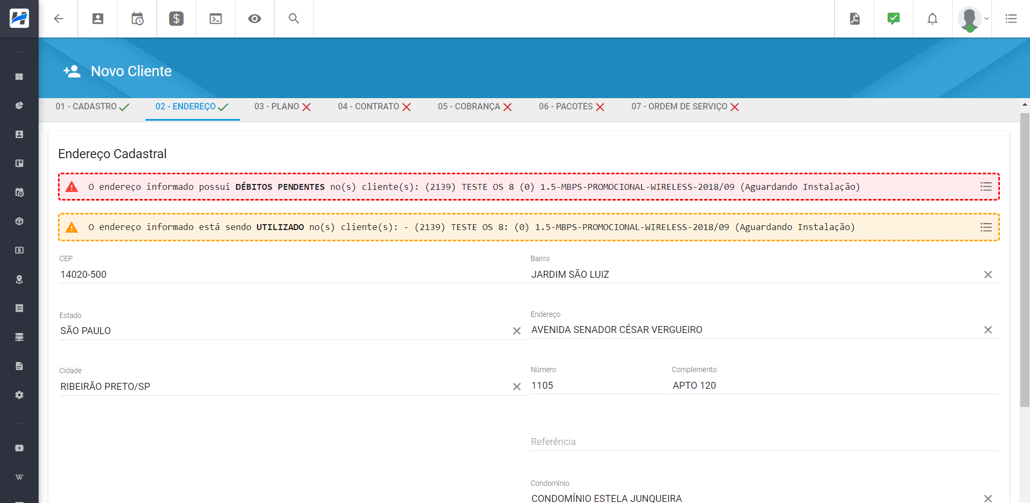Clear the Estado field

pos(517,331)
